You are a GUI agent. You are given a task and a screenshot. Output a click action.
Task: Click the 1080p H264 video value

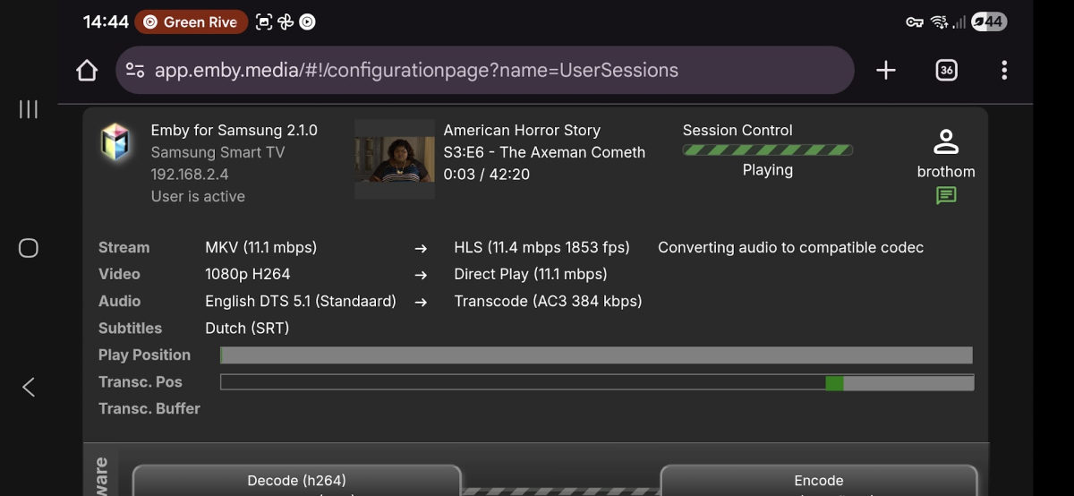click(248, 274)
